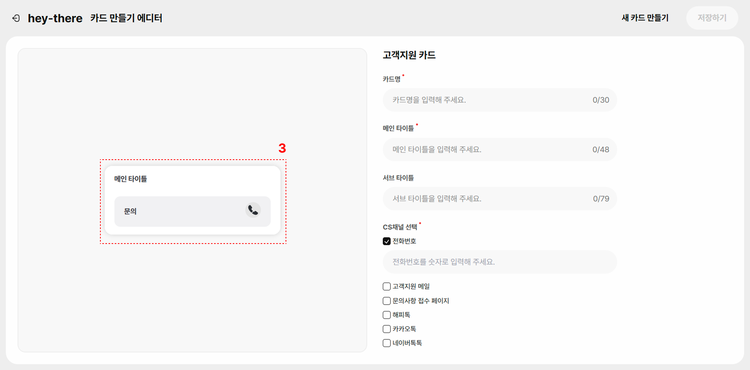This screenshot has height=370, width=750.
Task: Click the 새 카드 만들기 button
Action: coord(645,18)
